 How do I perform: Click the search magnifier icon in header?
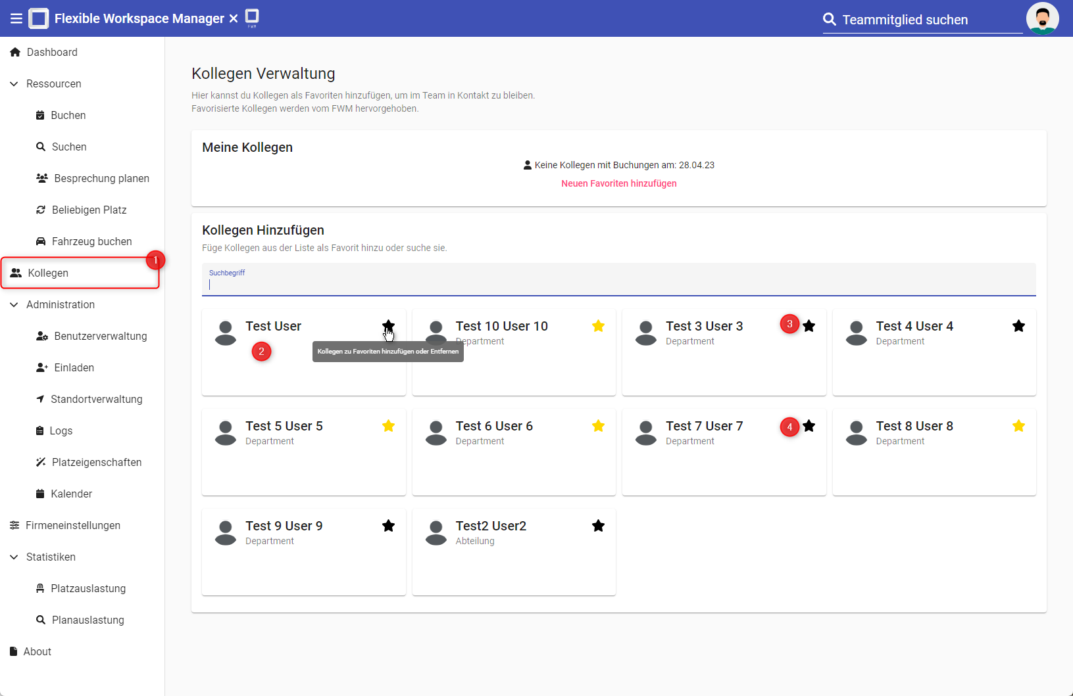(x=830, y=19)
